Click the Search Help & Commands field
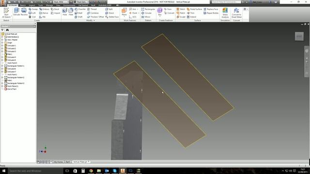This screenshot has height=174, width=310. tap(226, 2)
